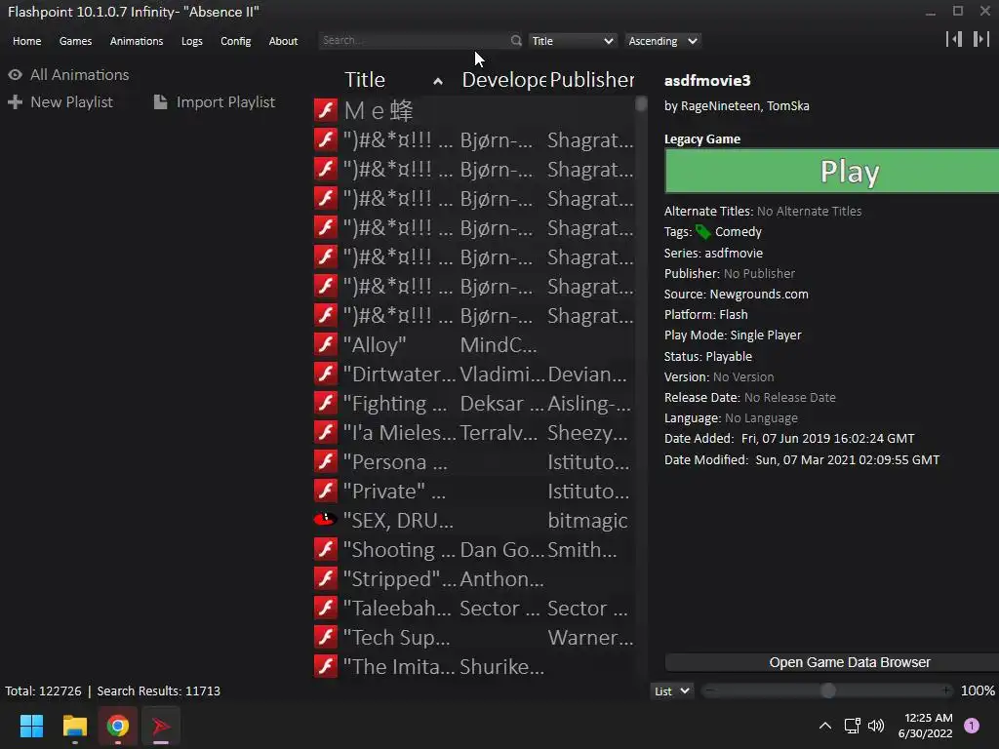Screen dimensions: 999x749
Task: Click the plus end of zoom slider
Action: [x=946, y=690]
